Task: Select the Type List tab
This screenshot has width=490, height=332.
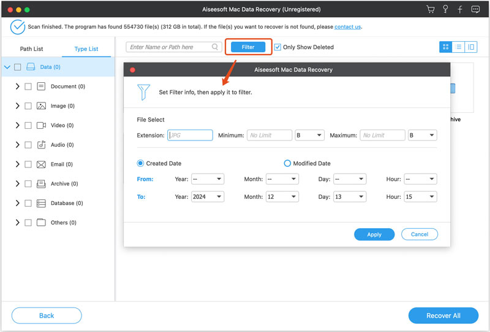Action: [86, 49]
